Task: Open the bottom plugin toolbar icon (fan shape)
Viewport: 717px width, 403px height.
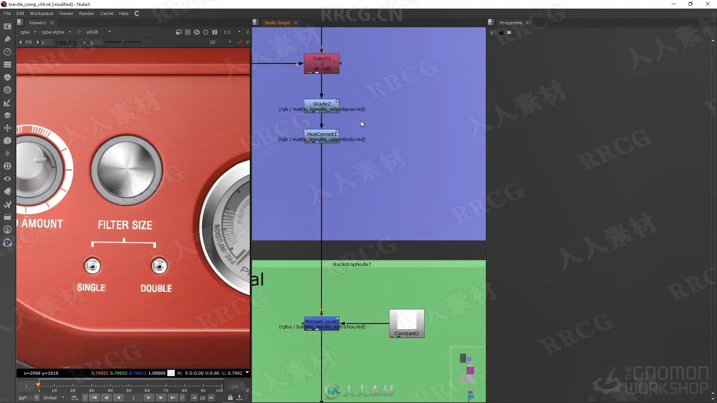Action: tap(7, 243)
